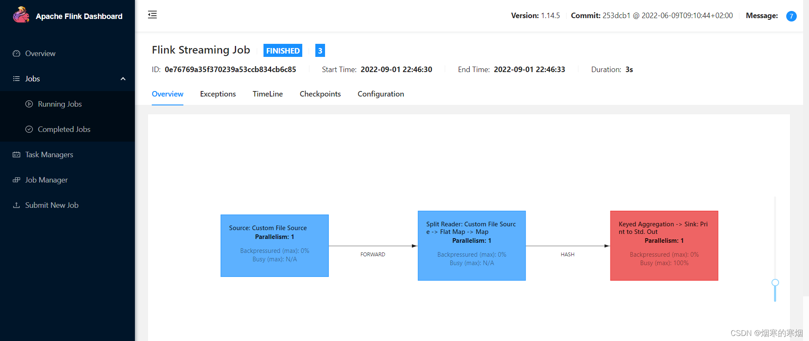The width and height of the screenshot is (809, 341).
Task: Click the Apache Flink Dashboard title
Action: [79, 16]
